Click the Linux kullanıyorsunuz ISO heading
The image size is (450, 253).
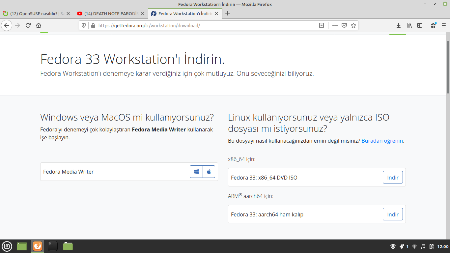(x=309, y=123)
